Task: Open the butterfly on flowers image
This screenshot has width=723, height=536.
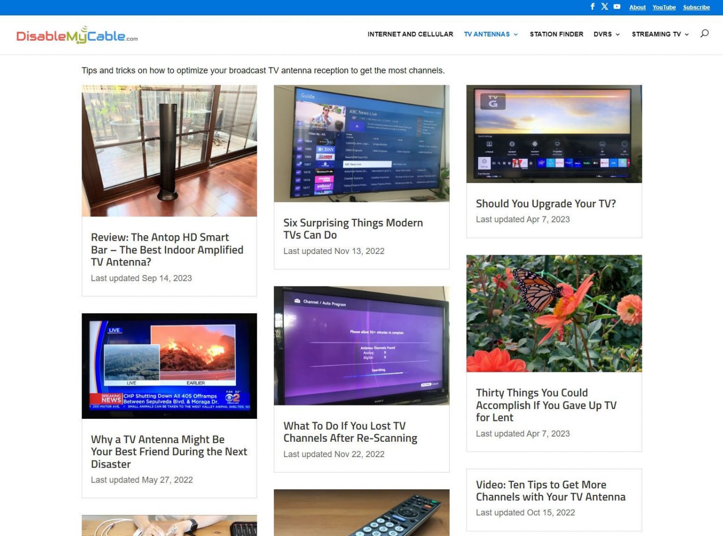Action: (x=554, y=313)
